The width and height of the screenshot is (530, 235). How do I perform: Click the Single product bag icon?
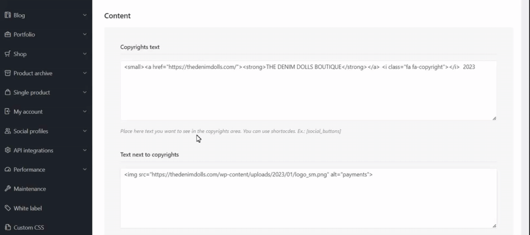(7, 93)
